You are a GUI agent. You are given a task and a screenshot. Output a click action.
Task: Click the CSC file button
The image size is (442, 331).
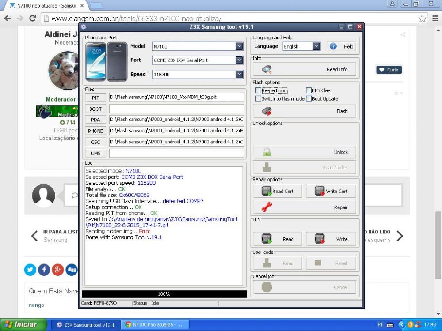(95, 142)
